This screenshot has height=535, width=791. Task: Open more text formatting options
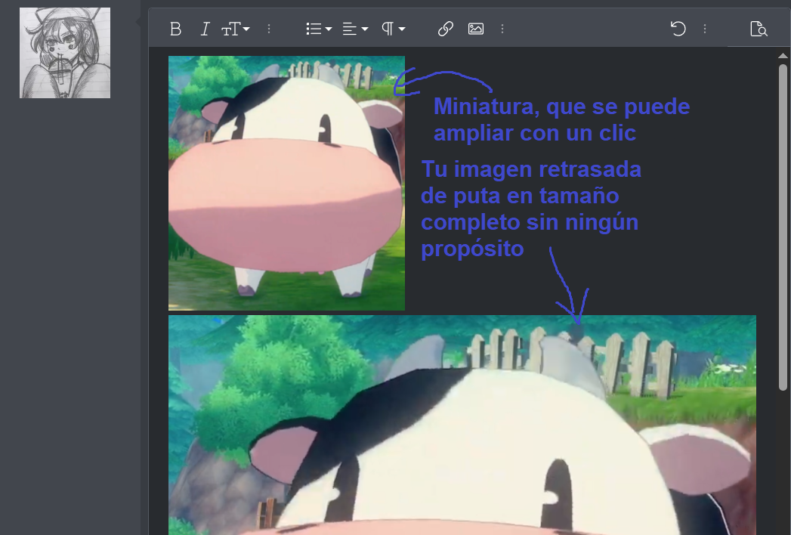pyautogui.click(x=269, y=29)
